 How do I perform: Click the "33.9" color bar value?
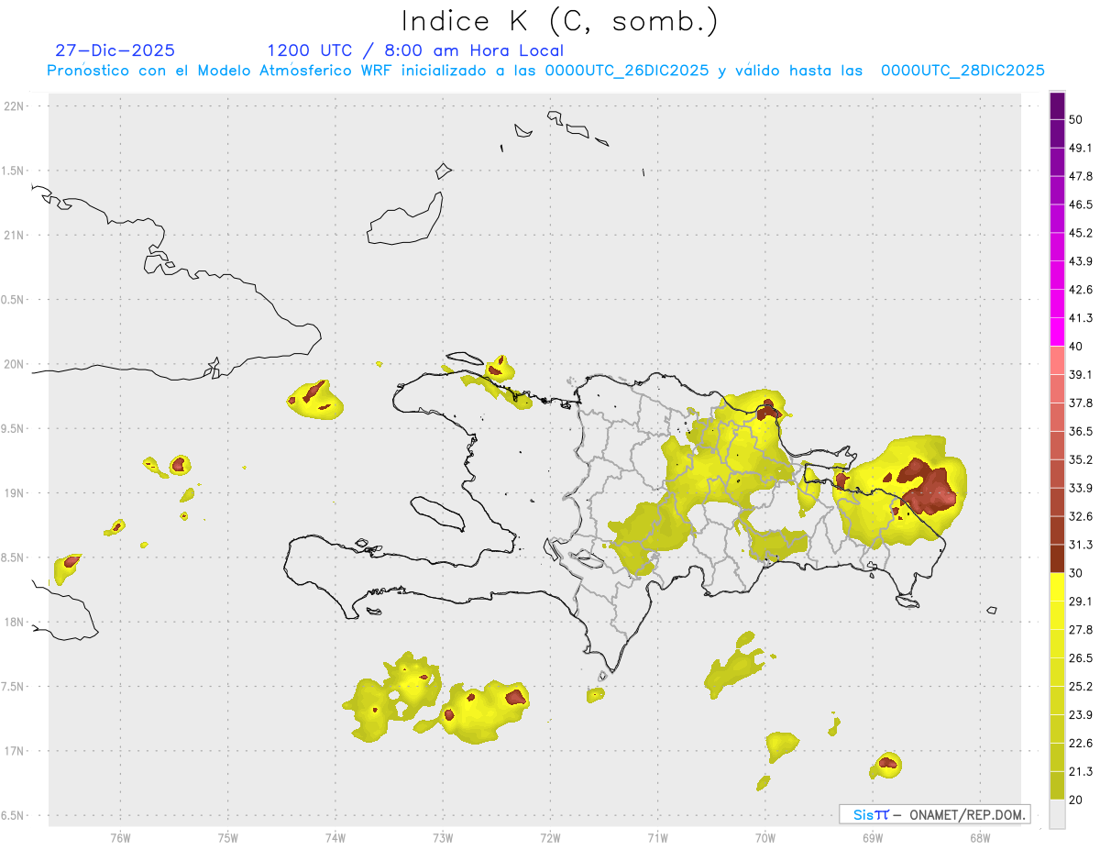point(1081,488)
